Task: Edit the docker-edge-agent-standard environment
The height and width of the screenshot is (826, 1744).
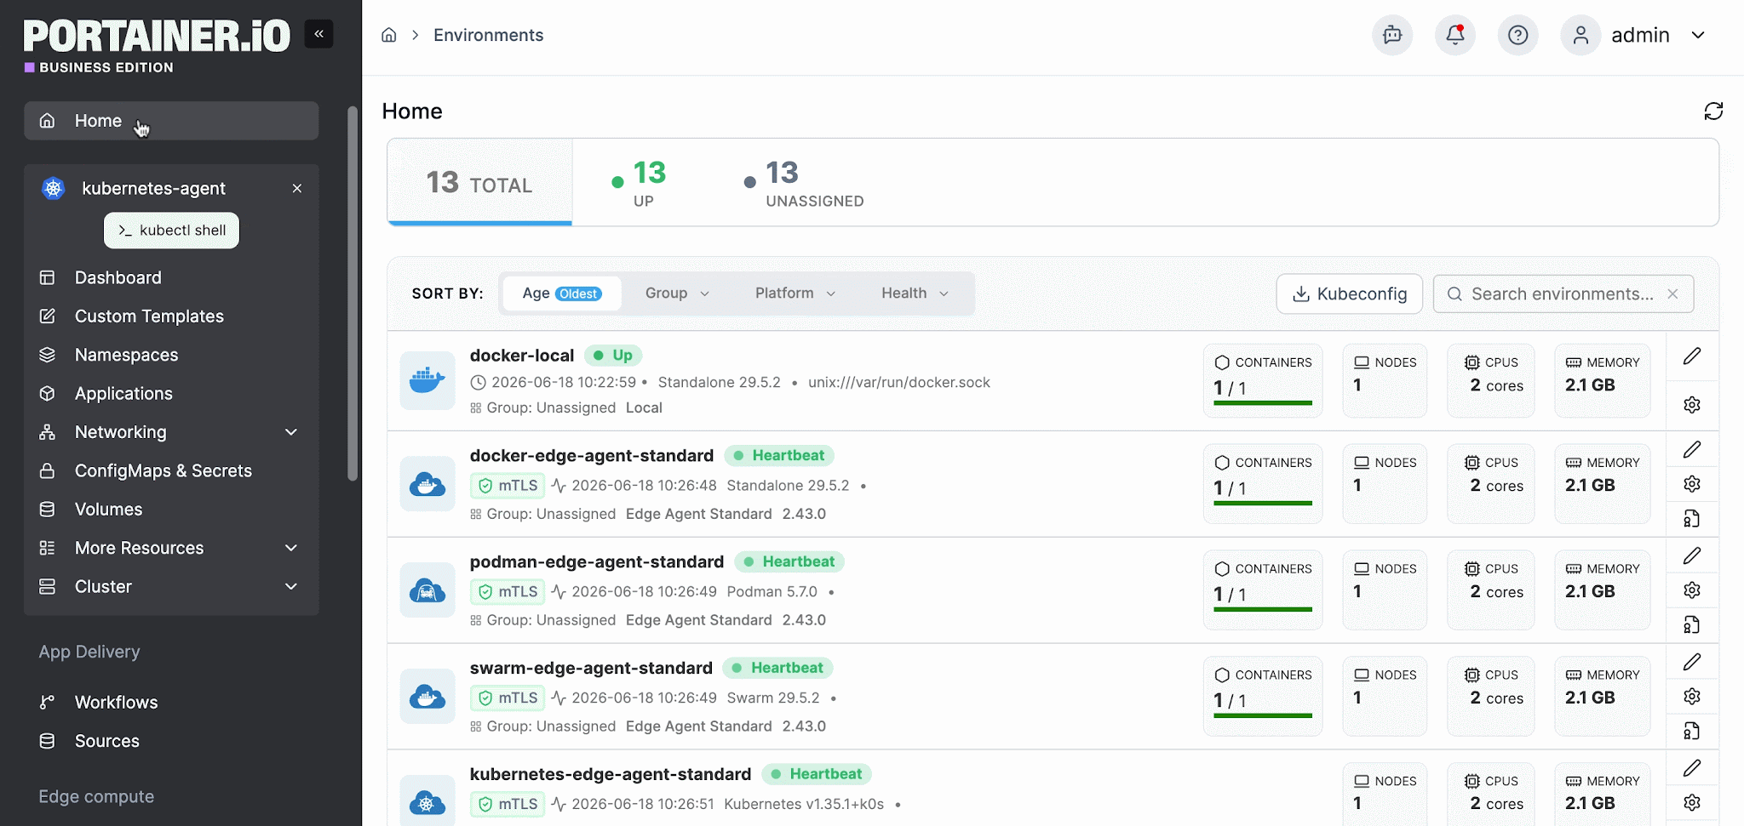Action: (x=1692, y=449)
